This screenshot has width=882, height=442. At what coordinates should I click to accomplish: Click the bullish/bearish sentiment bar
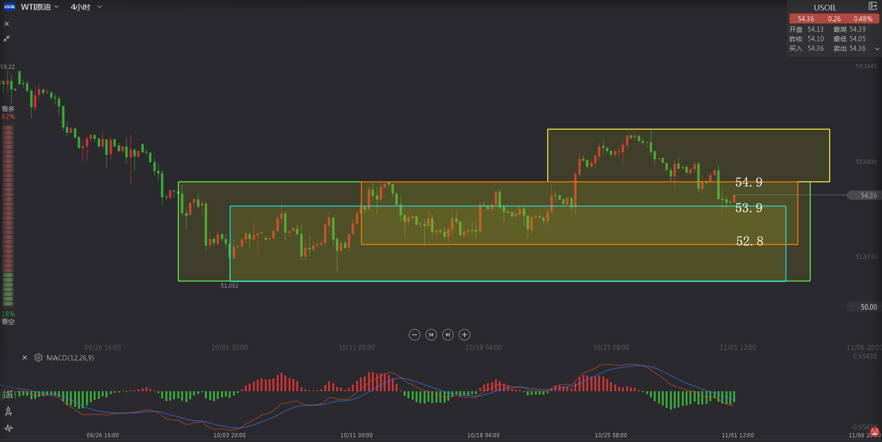8,214
